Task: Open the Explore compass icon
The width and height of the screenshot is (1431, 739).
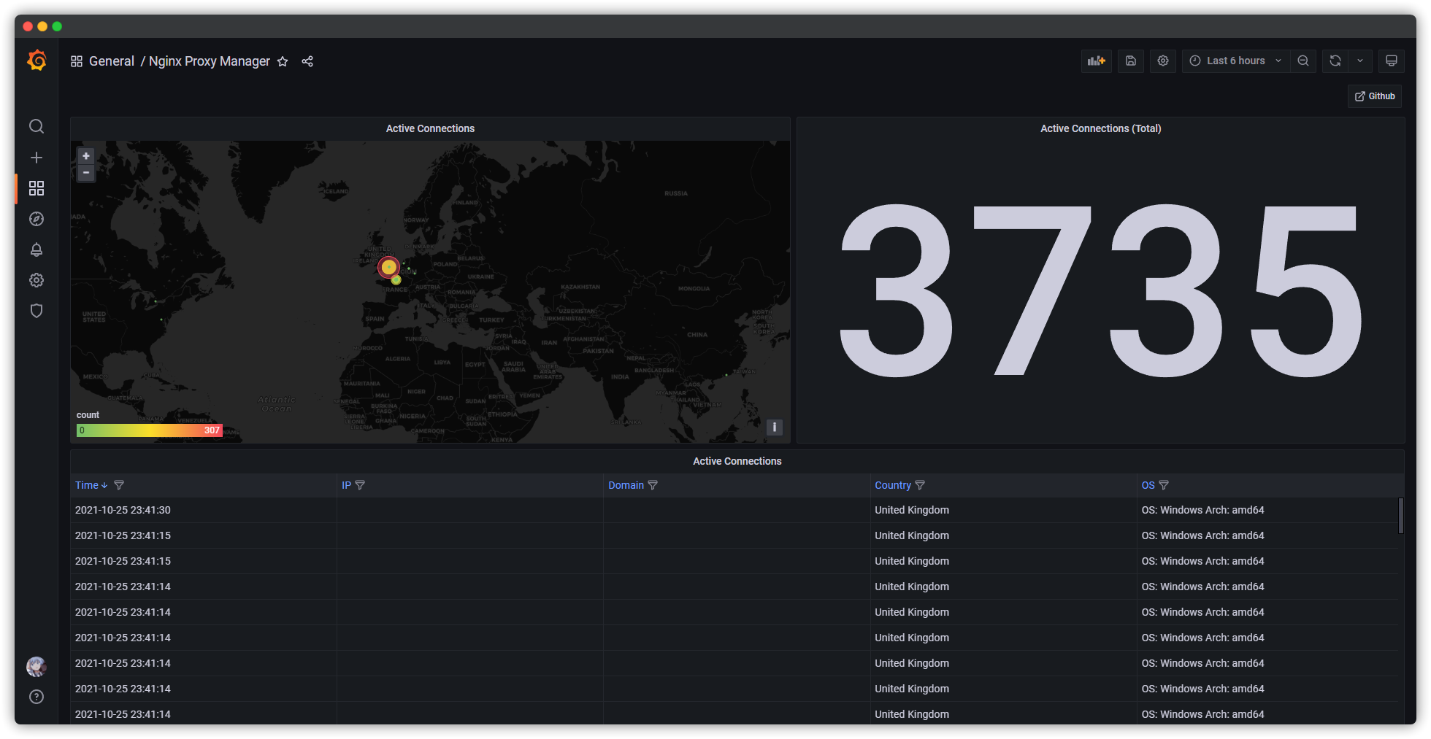Action: [x=37, y=219]
